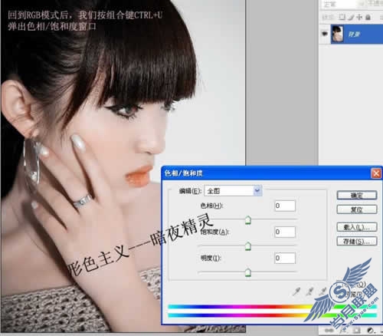Viewport: 383px width, 336px height.
Task: Click the 明度(I) lightness slider handle
Action: (248, 272)
